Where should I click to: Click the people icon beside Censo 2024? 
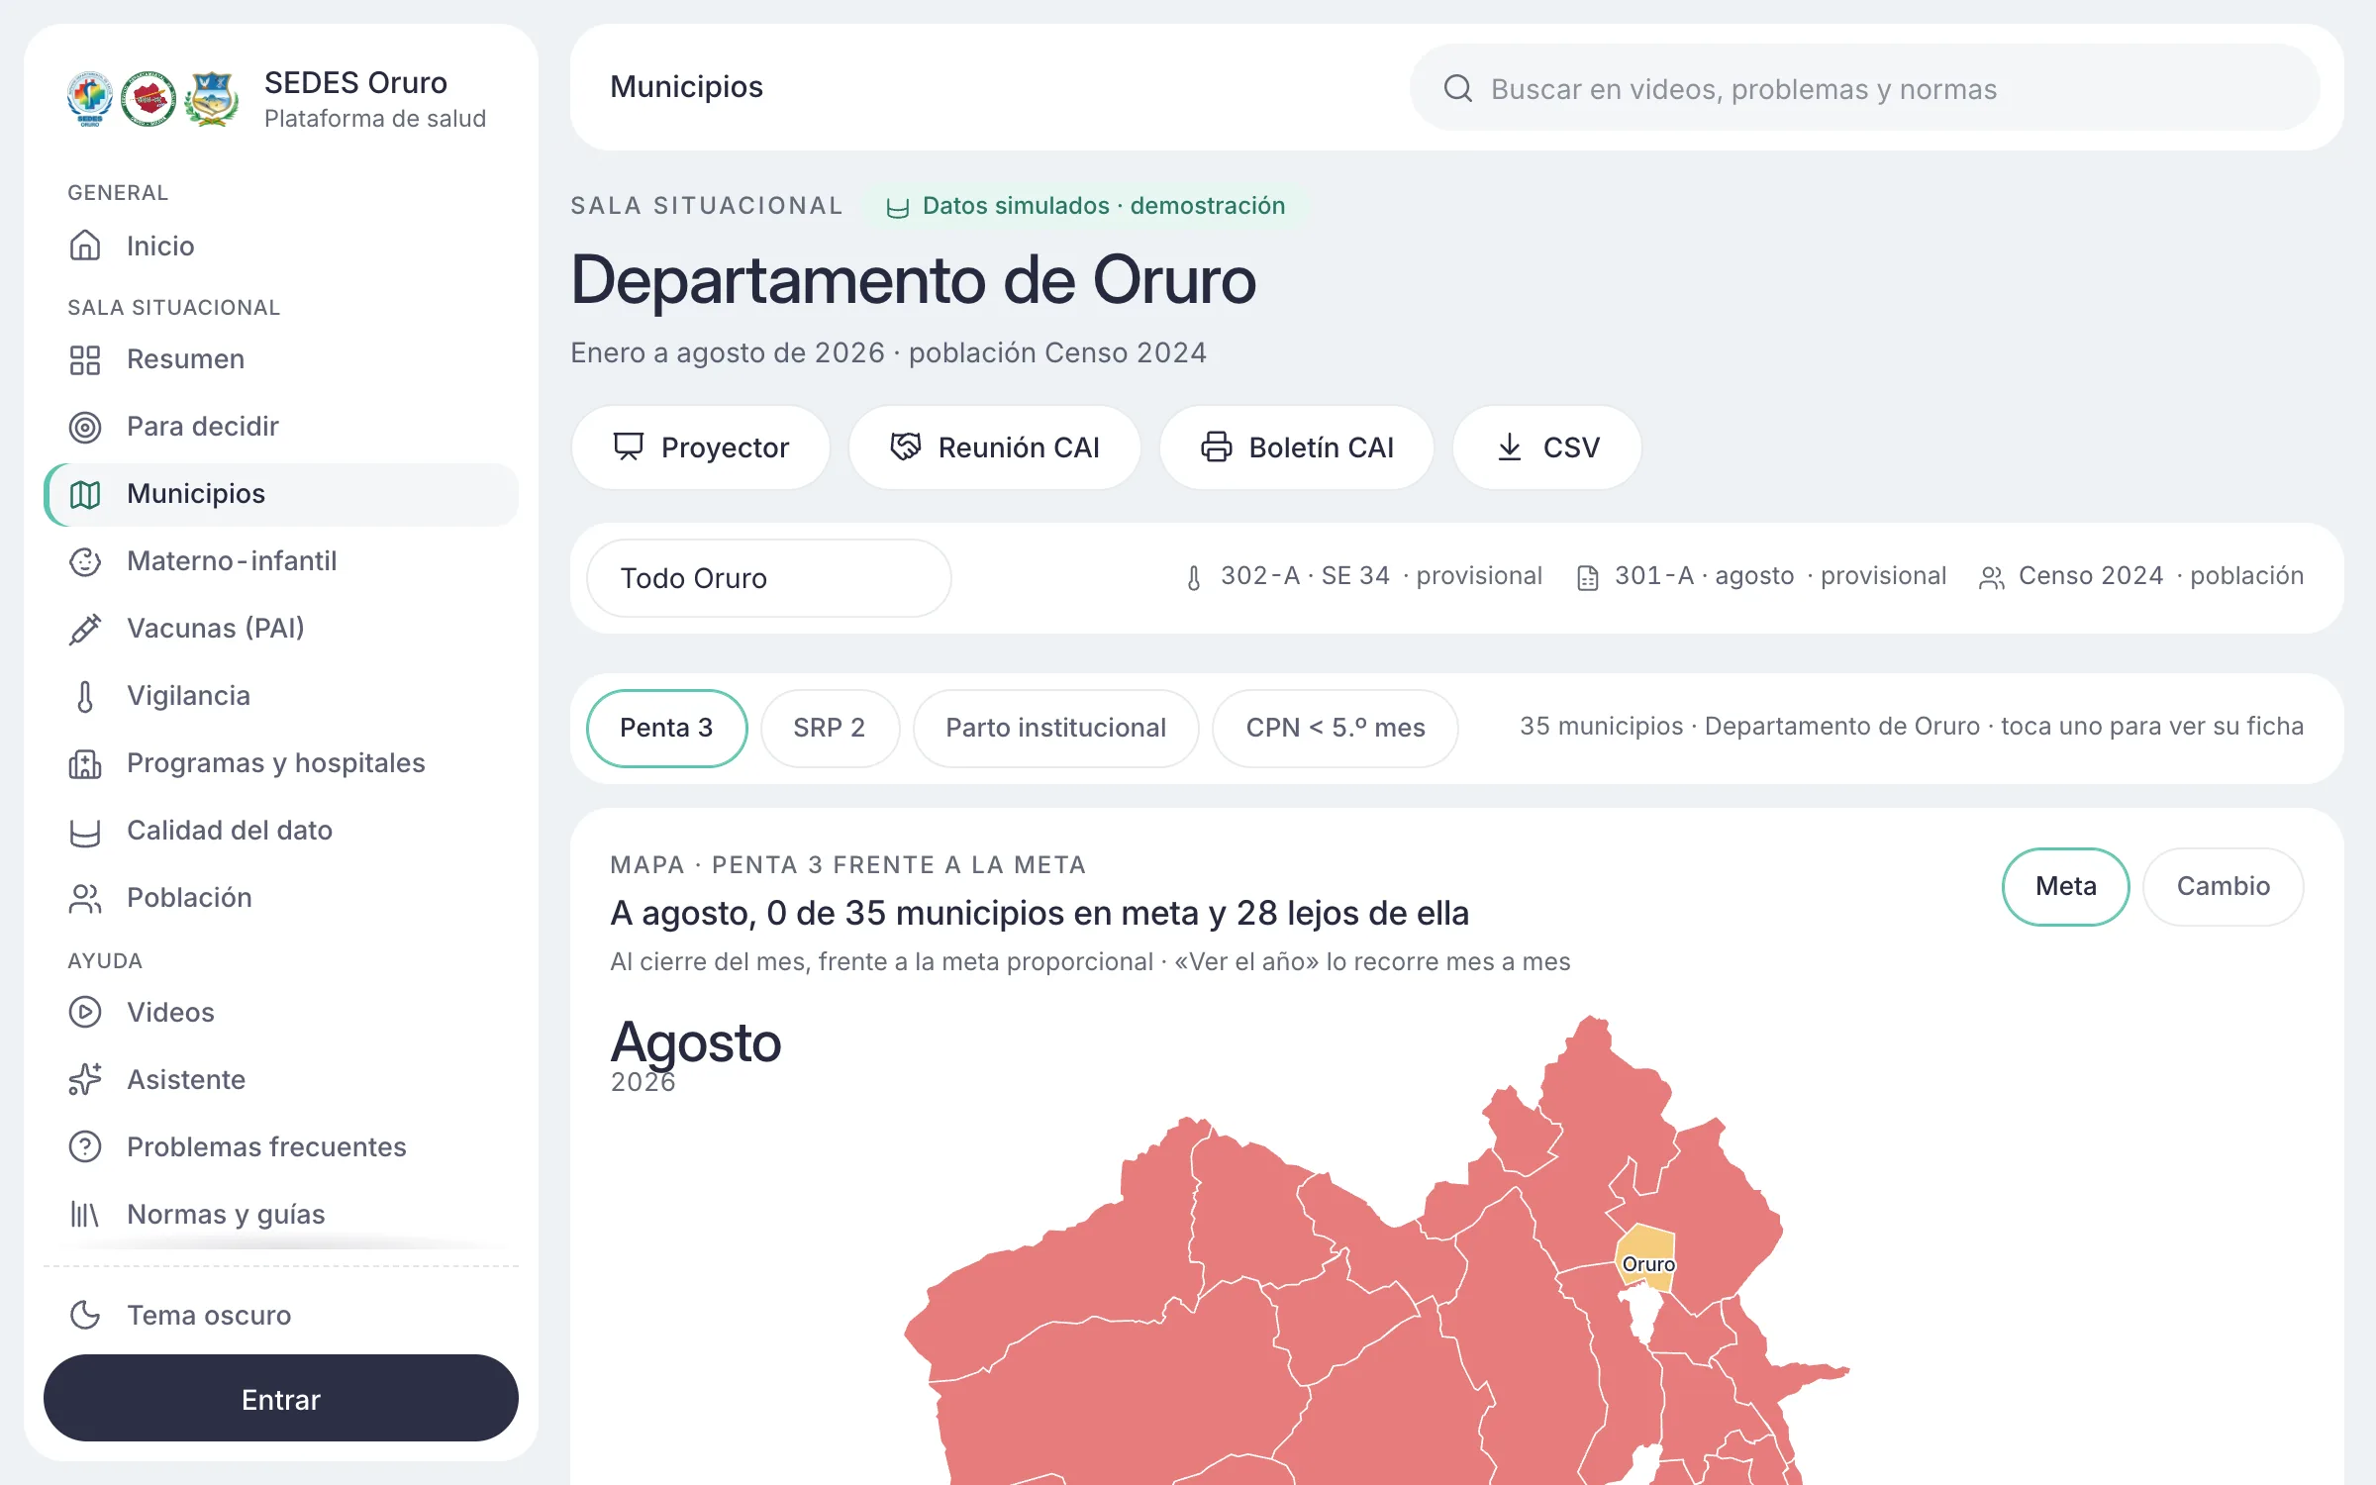[1991, 577]
